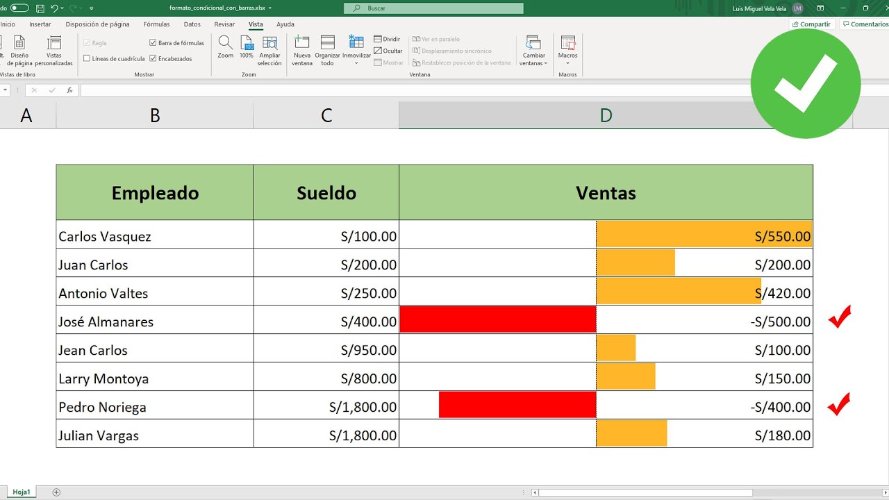
Task: Switch to the Inicio tab
Action: point(7,24)
